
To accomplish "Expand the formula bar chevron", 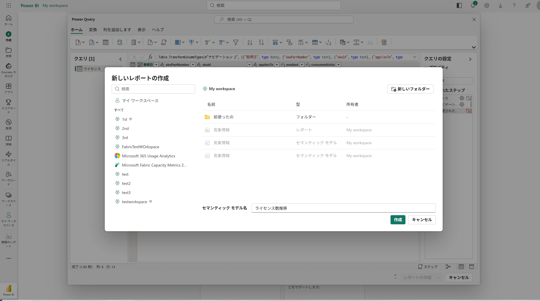I will [x=415, y=57].
